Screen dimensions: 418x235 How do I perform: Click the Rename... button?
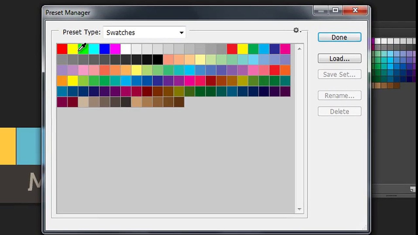(x=339, y=96)
